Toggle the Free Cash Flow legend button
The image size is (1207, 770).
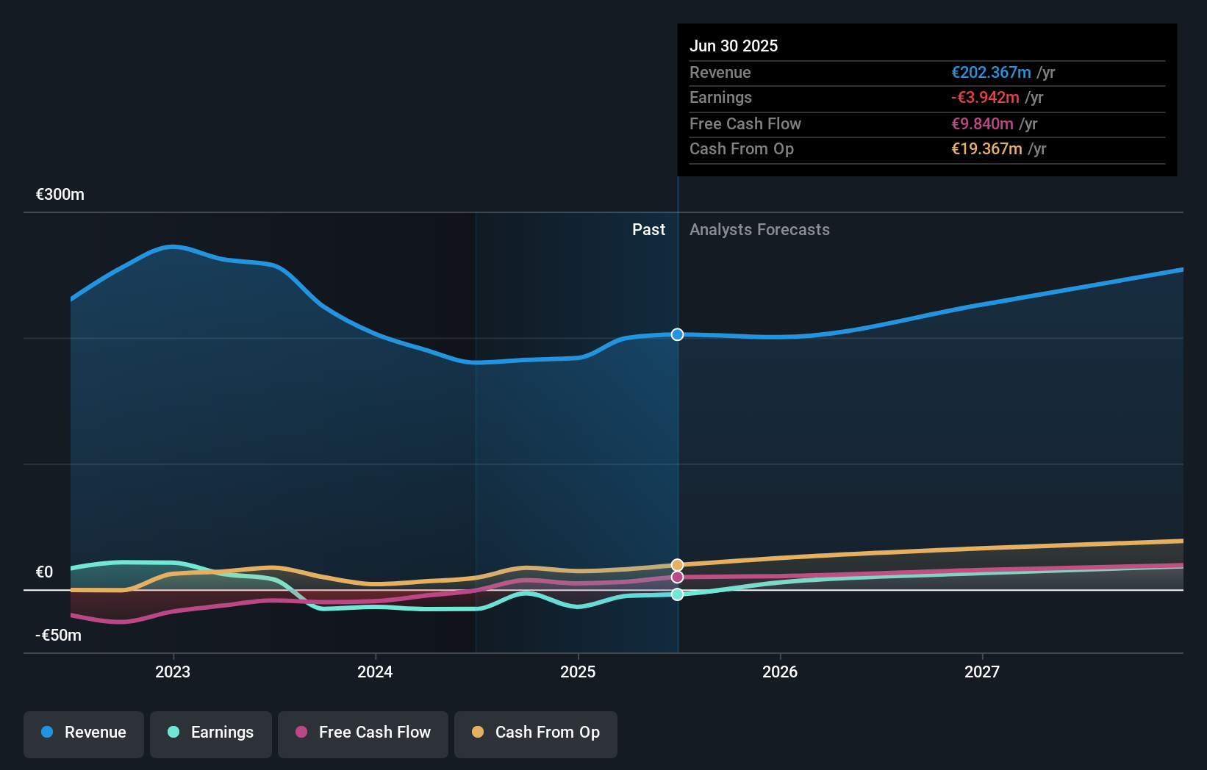point(363,734)
